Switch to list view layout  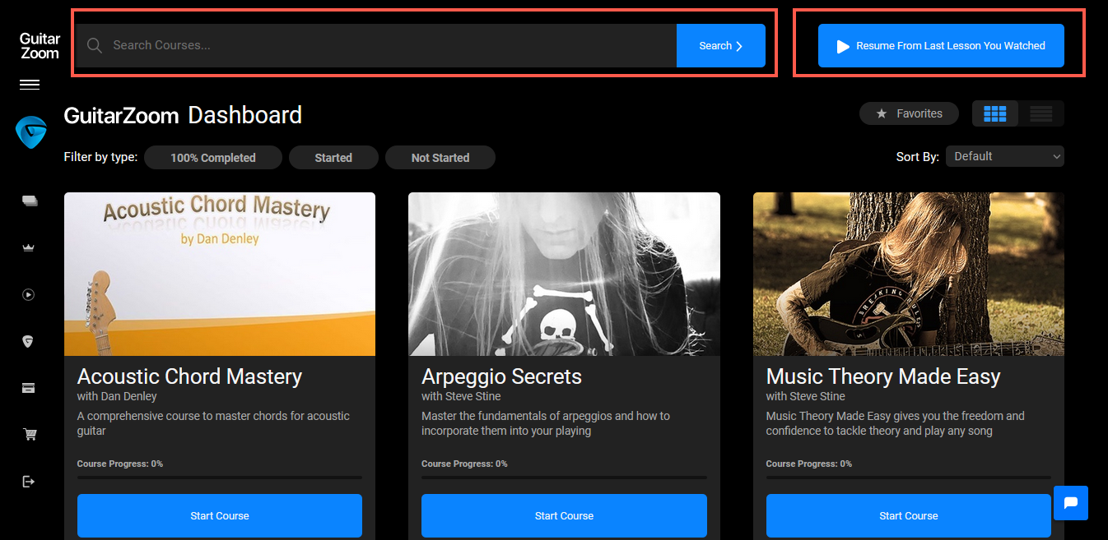tap(1041, 113)
